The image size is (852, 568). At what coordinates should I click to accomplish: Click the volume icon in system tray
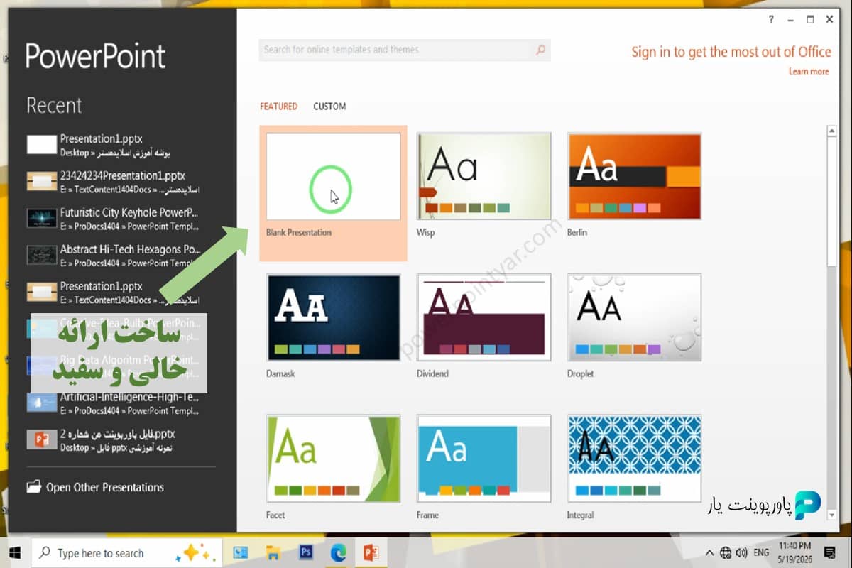click(x=741, y=552)
